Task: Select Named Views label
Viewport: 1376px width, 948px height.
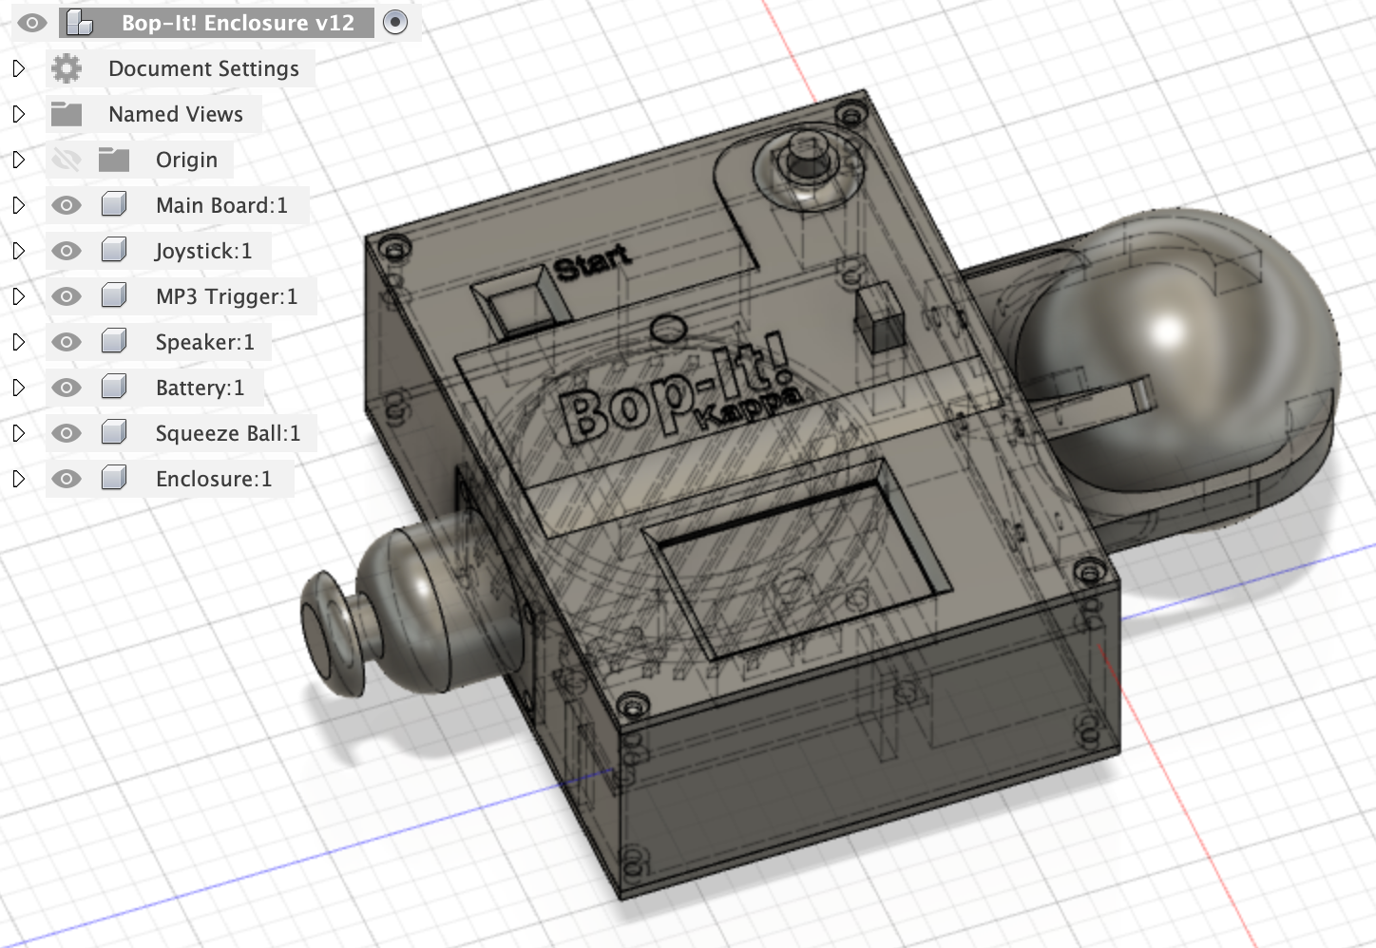Action: (176, 114)
